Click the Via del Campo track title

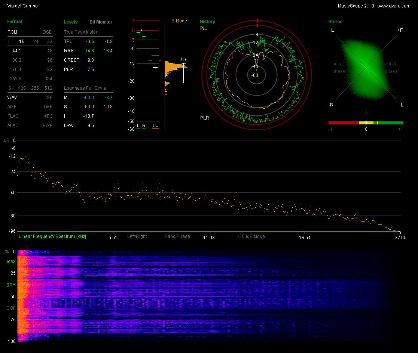[x=22, y=6]
